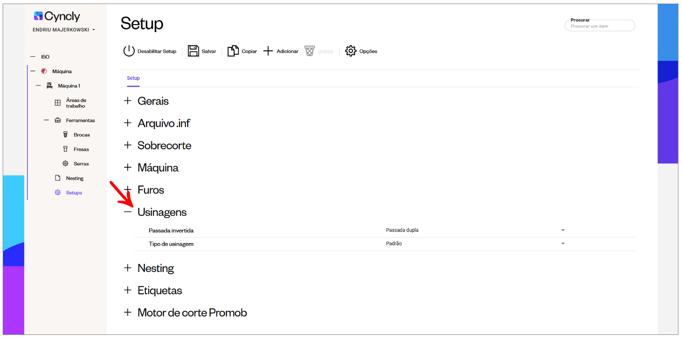Select the Fresas tool icon

click(x=65, y=149)
